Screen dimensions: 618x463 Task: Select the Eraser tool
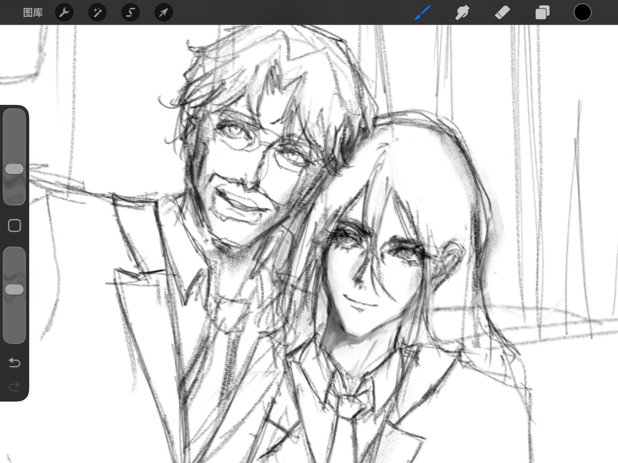tap(502, 12)
